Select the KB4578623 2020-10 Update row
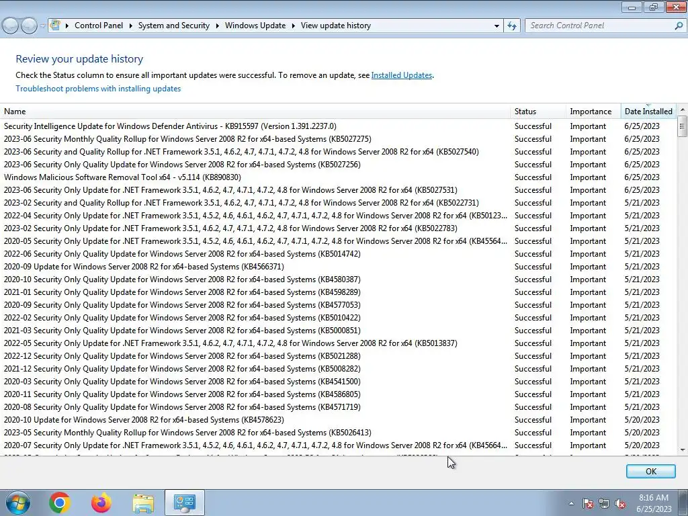 pyautogui.click(x=338, y=420)
